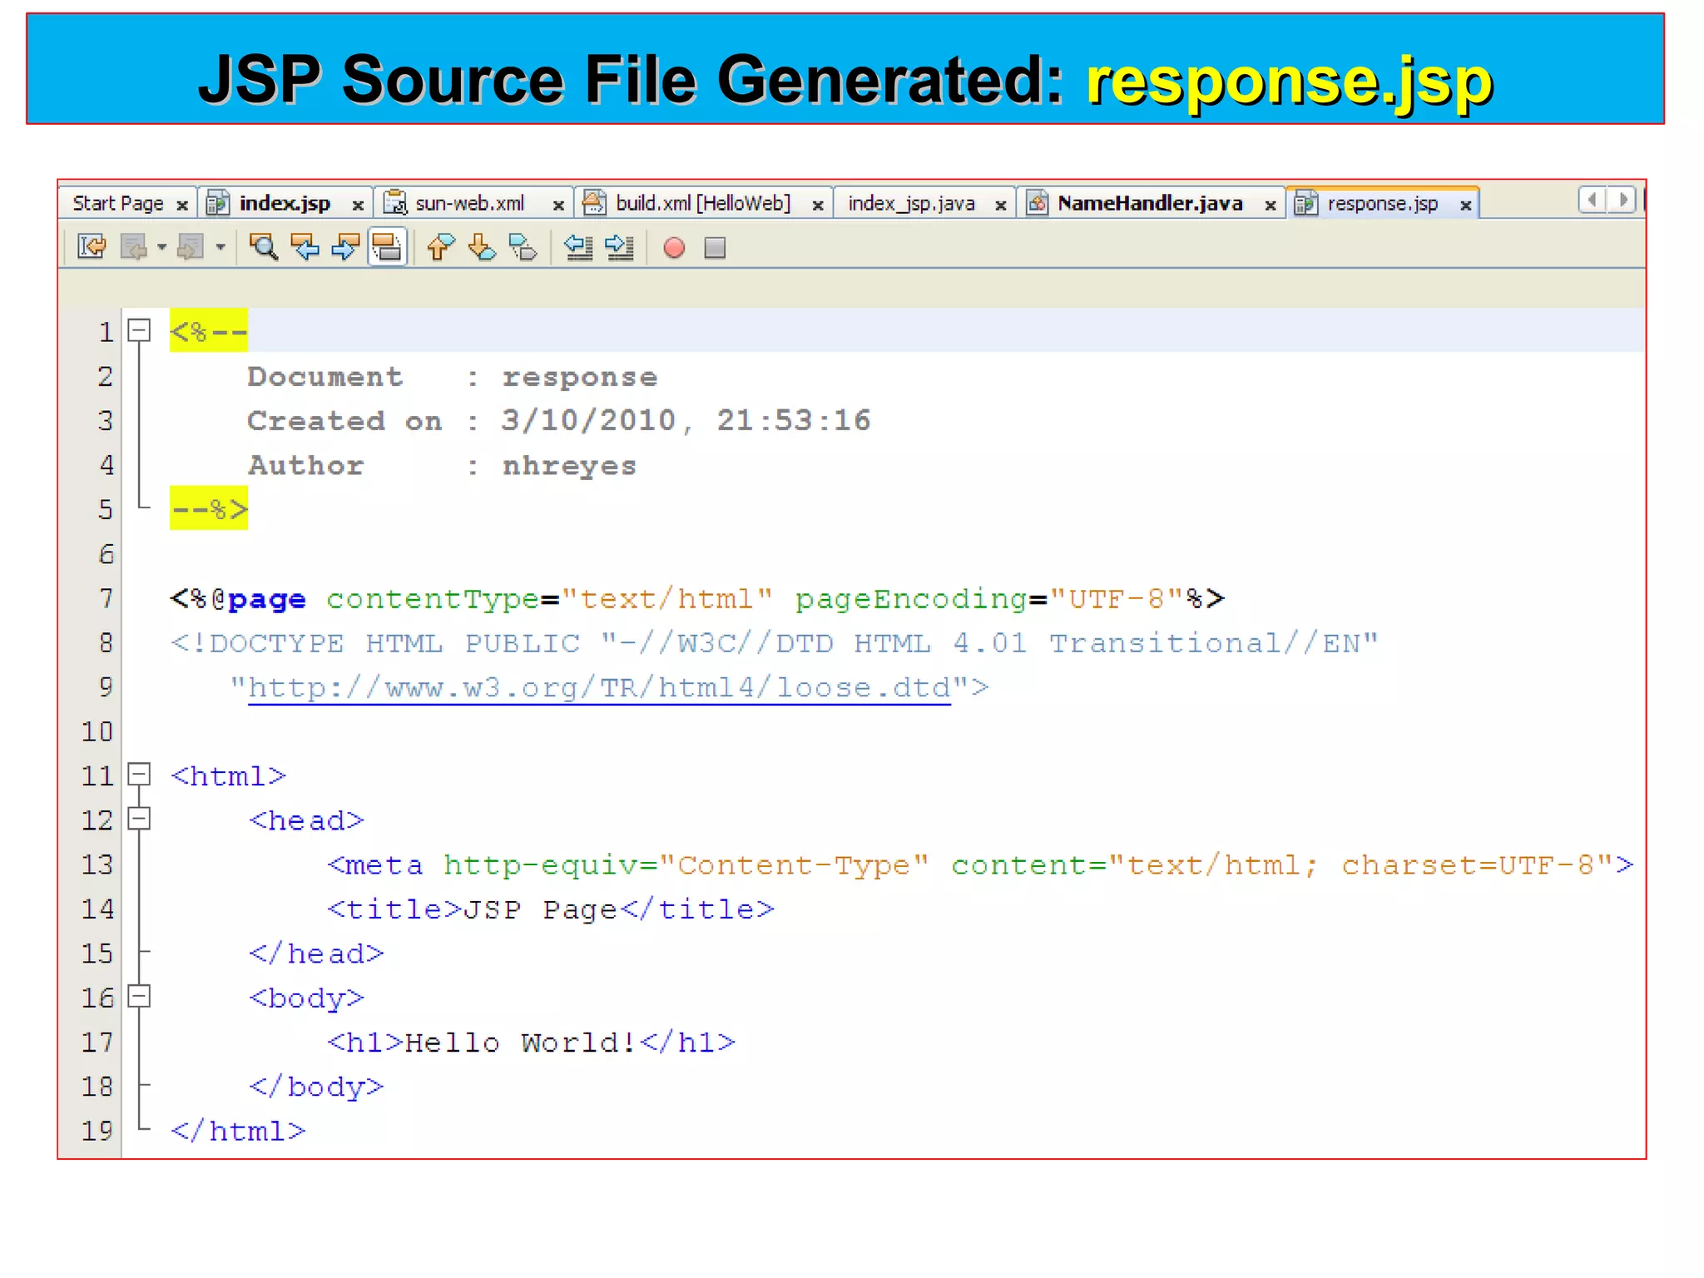1704x1278 pixels.
Task: Click the grayed Forward navigation icon
Action: 191,247
